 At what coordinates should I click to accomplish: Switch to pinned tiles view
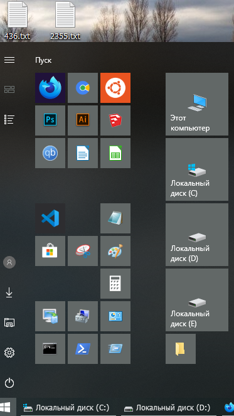9,89
